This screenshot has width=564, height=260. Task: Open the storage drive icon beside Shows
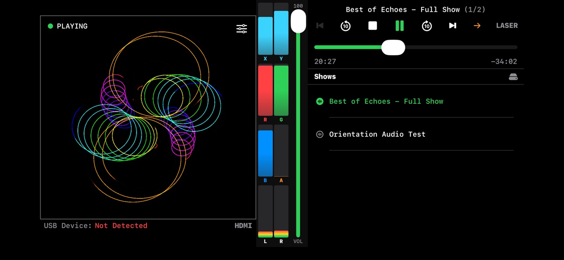(513, 77)
